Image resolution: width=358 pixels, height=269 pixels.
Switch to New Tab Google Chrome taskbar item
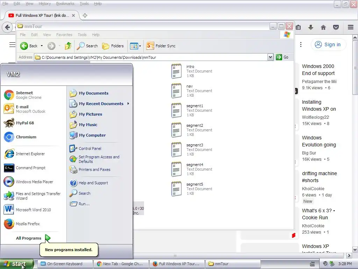[121, 264]
